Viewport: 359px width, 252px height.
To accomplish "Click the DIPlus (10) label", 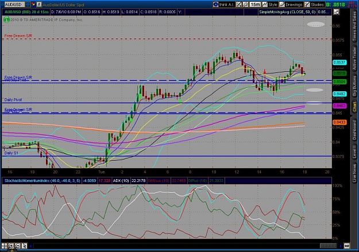I will coord(198,181).
